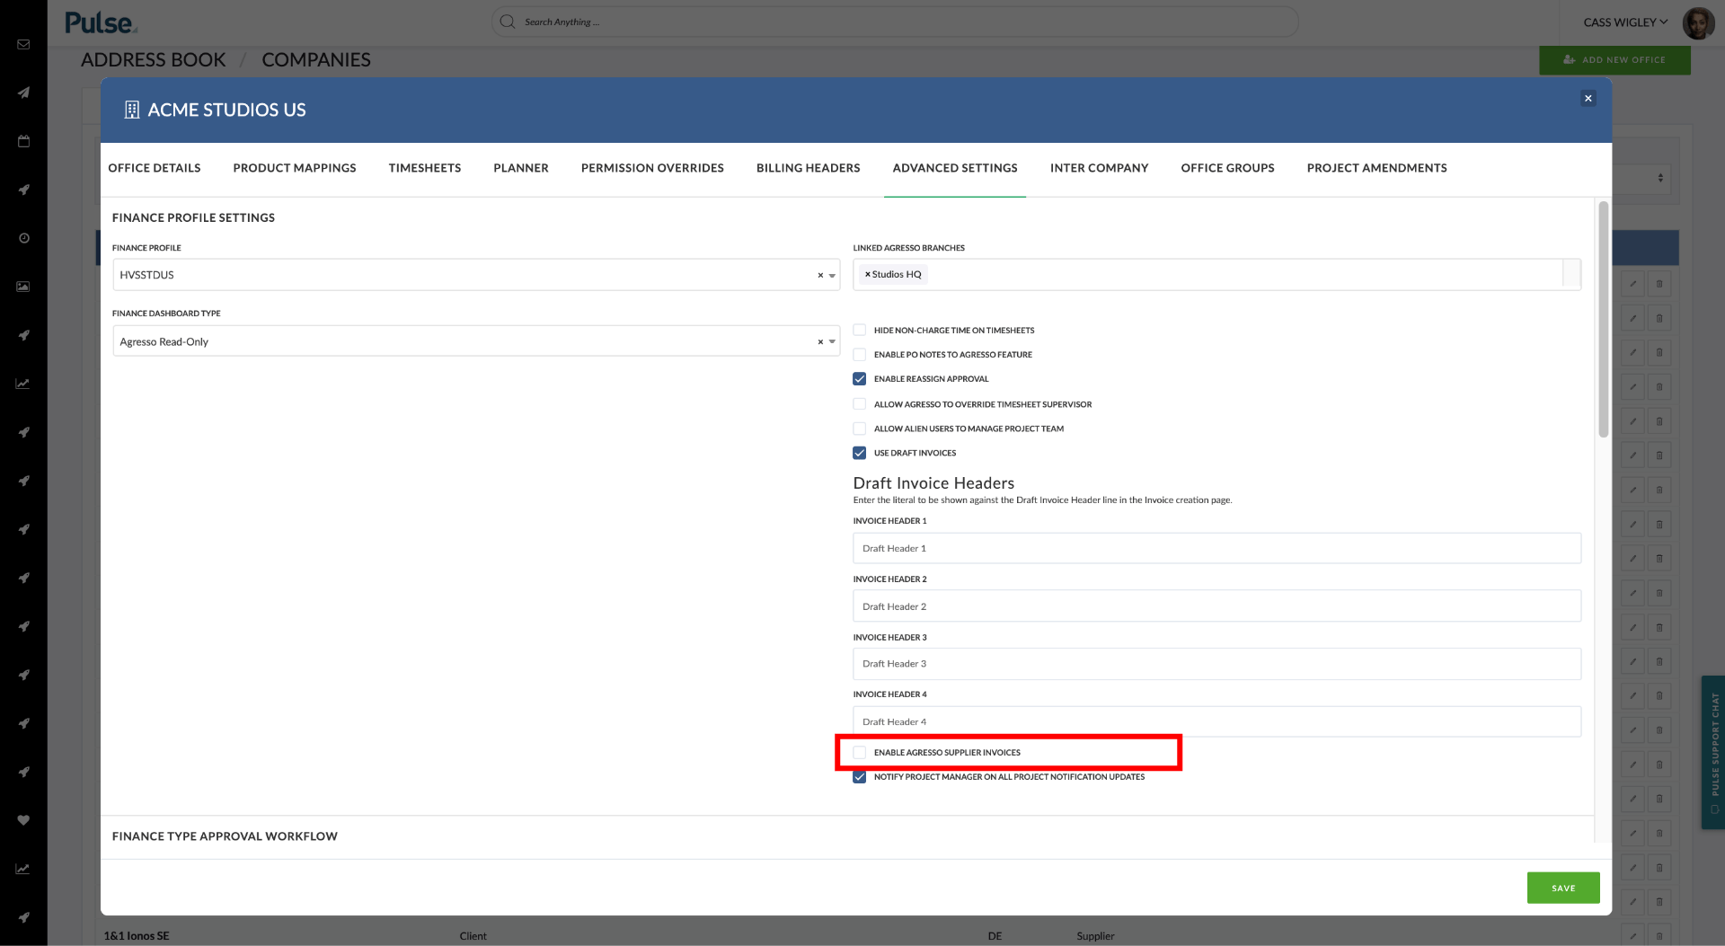Click the Add New Office button

[1614, 60]
